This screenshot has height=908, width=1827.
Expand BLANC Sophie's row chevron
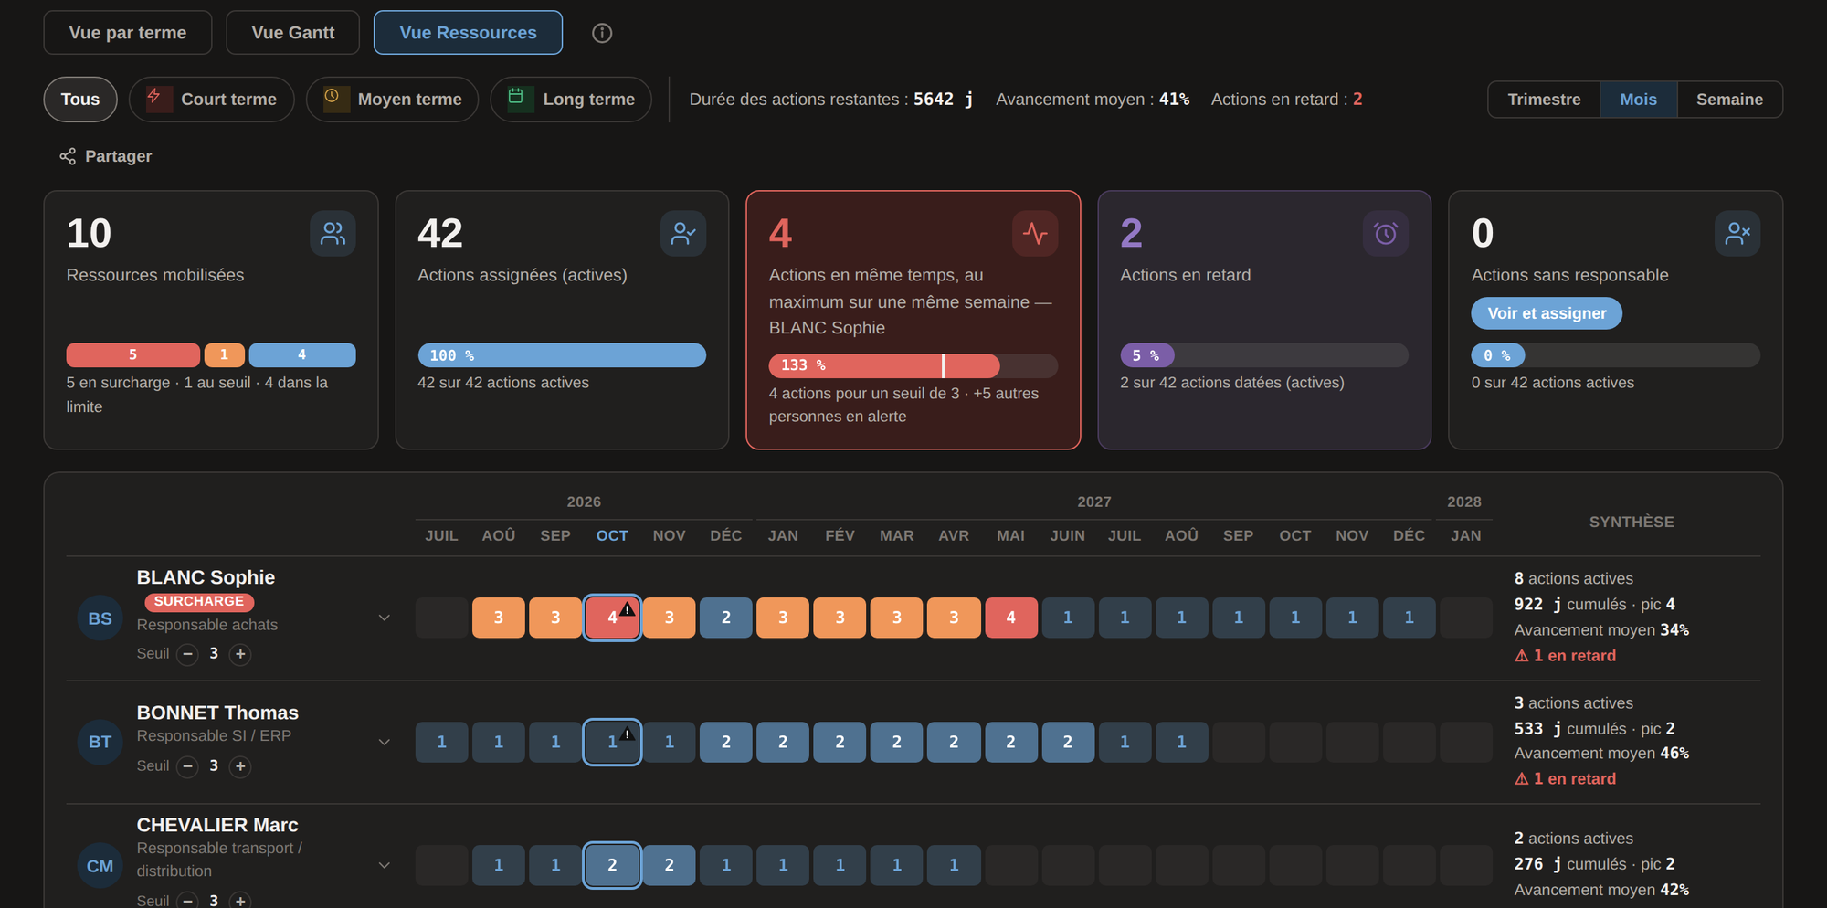[x=385, y=618]
